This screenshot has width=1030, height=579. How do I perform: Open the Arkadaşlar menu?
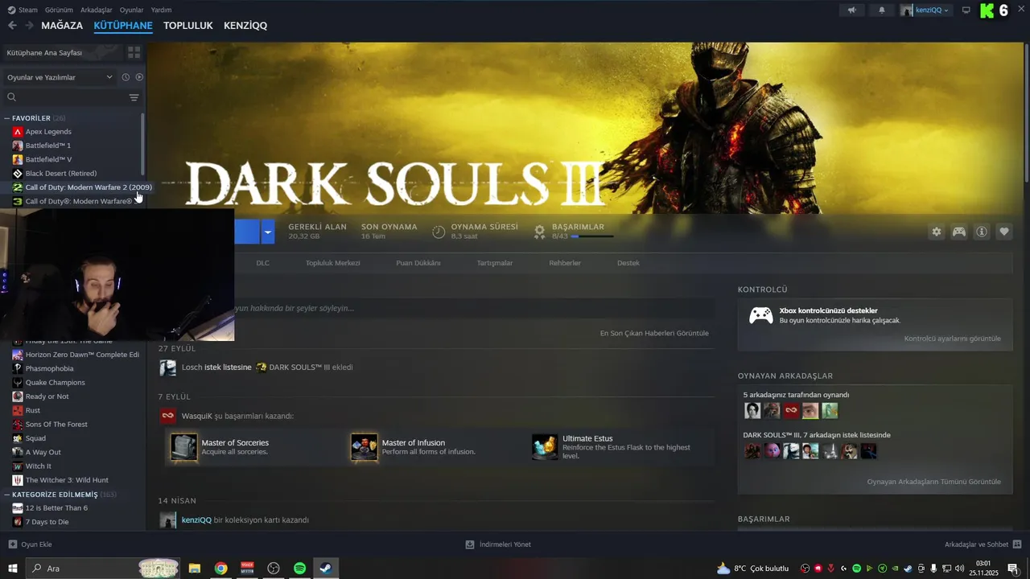coord(97,10)
